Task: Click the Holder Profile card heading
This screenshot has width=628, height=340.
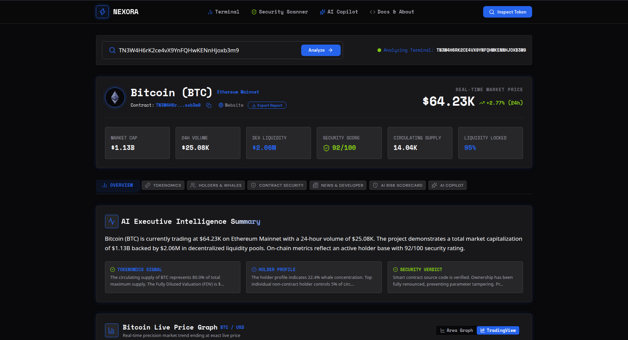Action: click(277, 270)
